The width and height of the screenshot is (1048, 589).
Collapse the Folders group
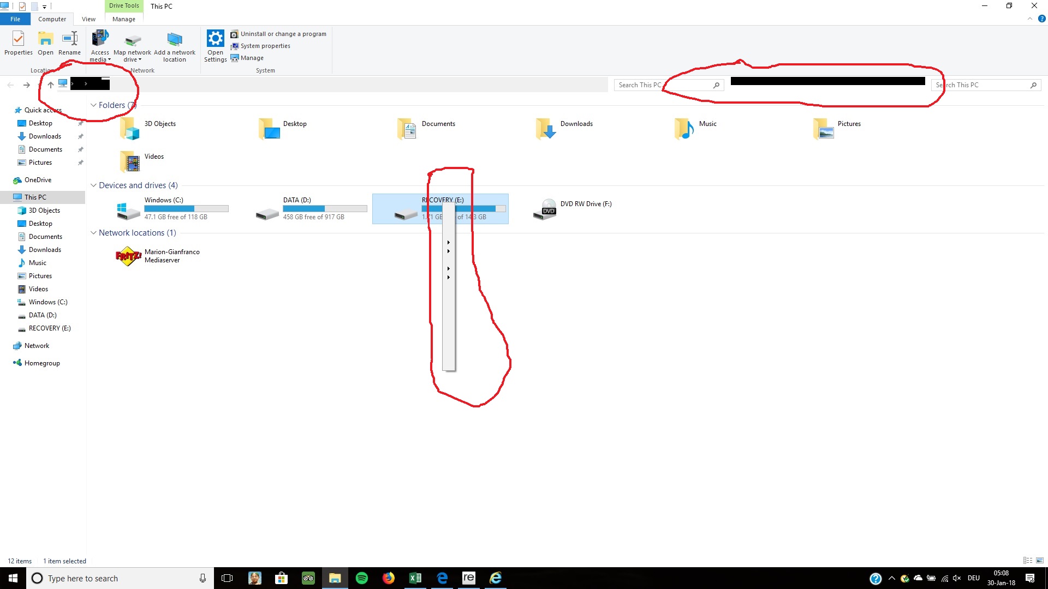click(x=93, y=105)
